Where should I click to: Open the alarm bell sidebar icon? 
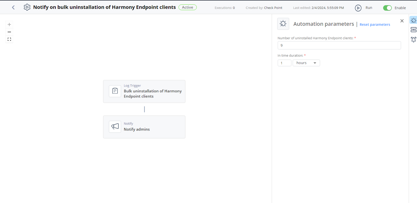pyautogui.click(x=414, y=40)
